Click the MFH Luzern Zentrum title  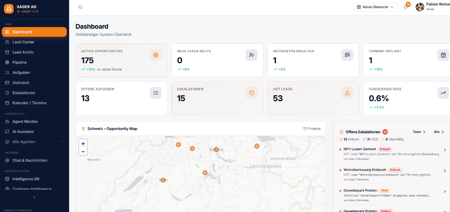click(359, 149)
